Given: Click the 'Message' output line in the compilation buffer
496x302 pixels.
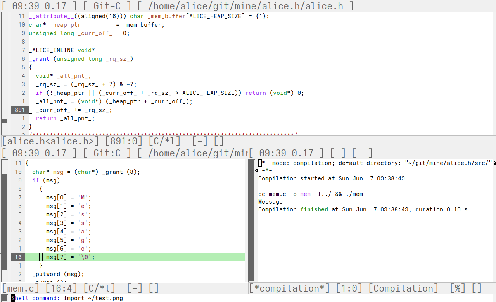Looking at the screenshot, I should tap(270, 202).
